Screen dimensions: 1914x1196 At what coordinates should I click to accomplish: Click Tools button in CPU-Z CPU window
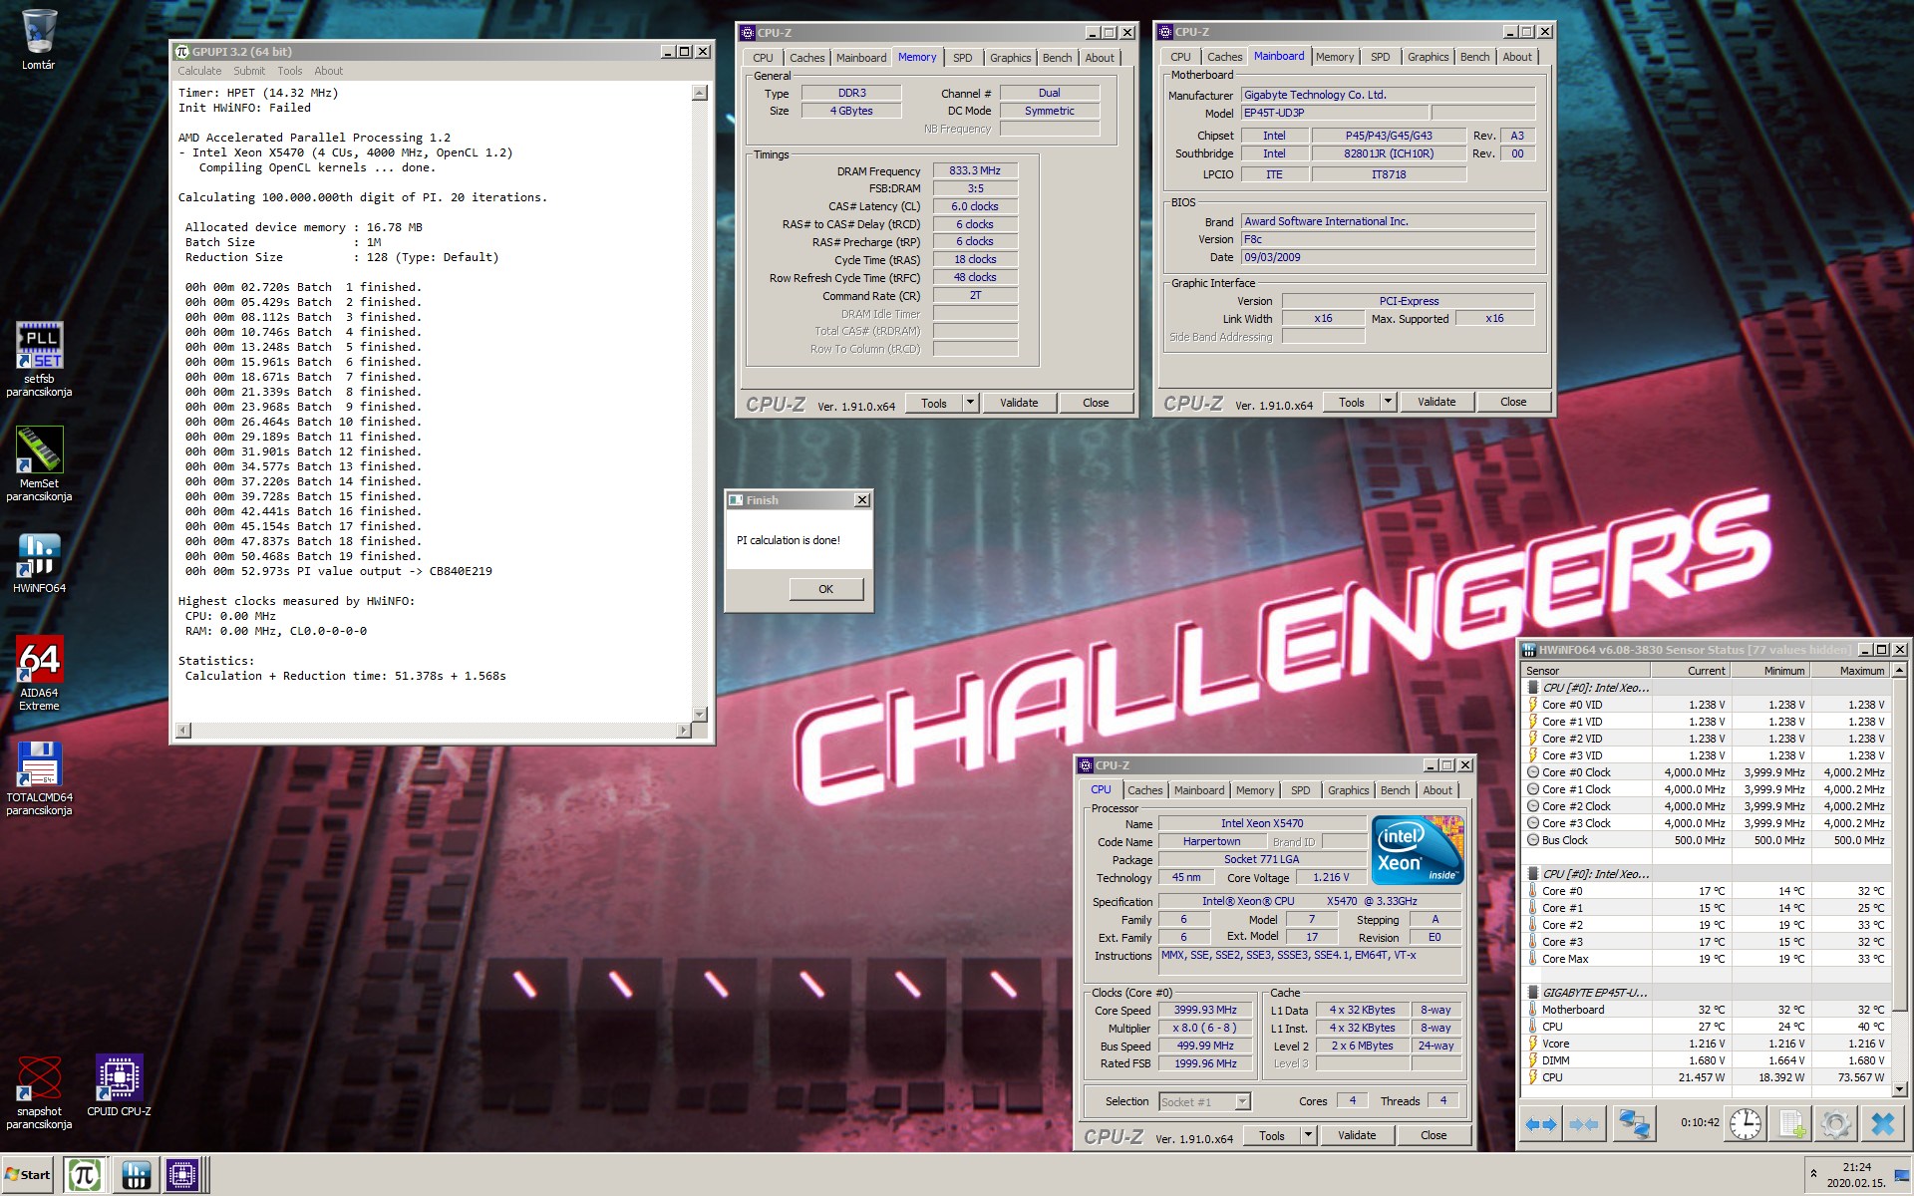coord(1271,1135)
